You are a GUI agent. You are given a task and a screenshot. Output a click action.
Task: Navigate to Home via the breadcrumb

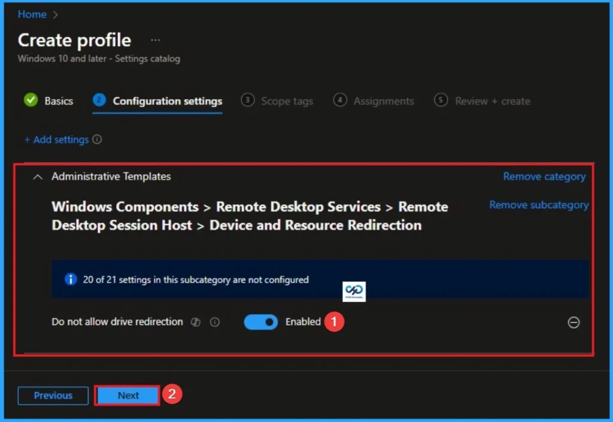point(32,14)
